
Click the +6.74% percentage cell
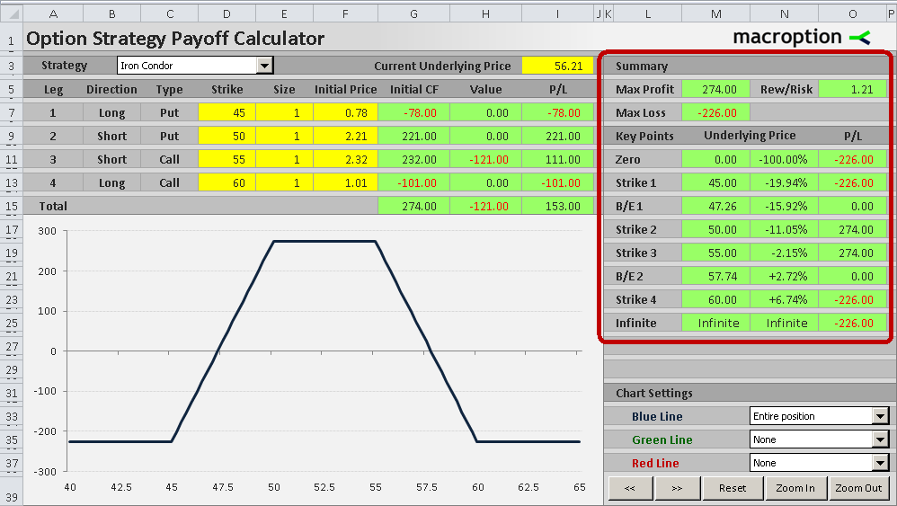tap(785, 299)
